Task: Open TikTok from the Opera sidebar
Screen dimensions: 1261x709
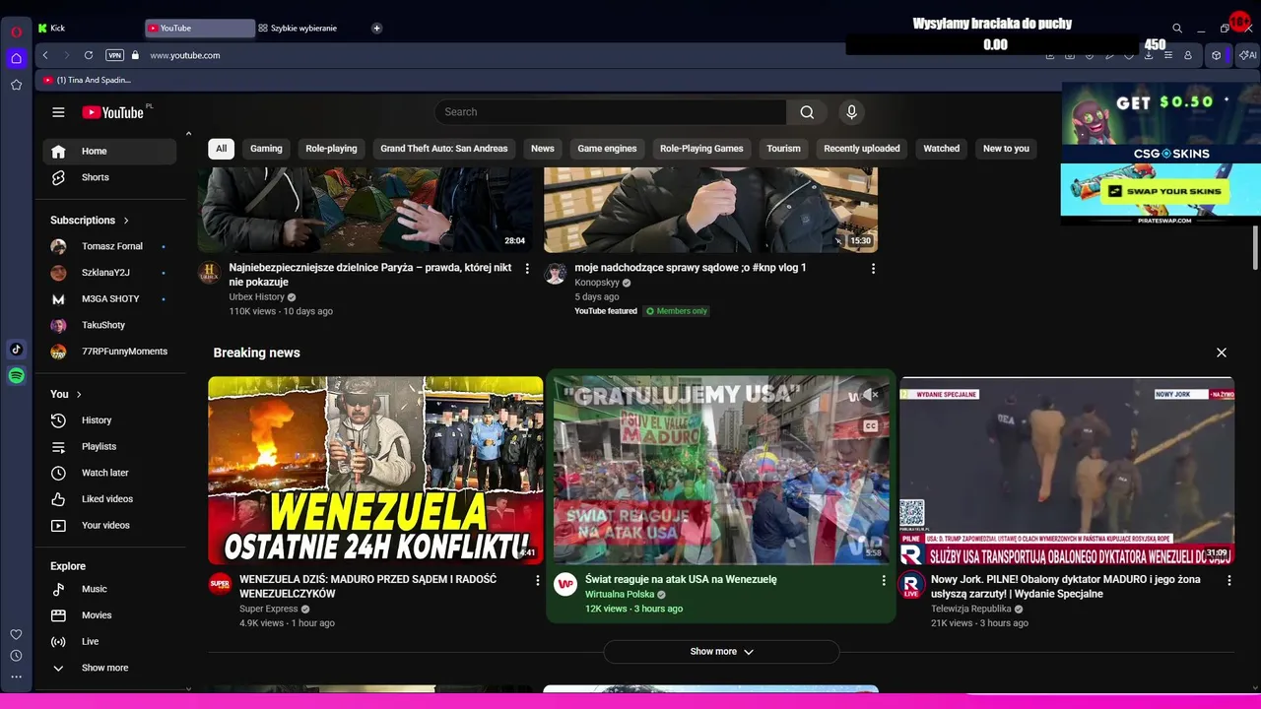Action: point(17,350)
